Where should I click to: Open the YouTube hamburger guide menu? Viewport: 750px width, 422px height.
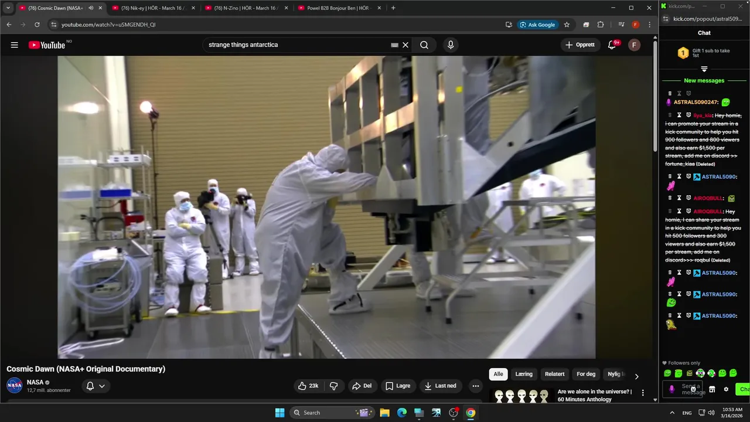pyautogui.click(x=15, y=45)
